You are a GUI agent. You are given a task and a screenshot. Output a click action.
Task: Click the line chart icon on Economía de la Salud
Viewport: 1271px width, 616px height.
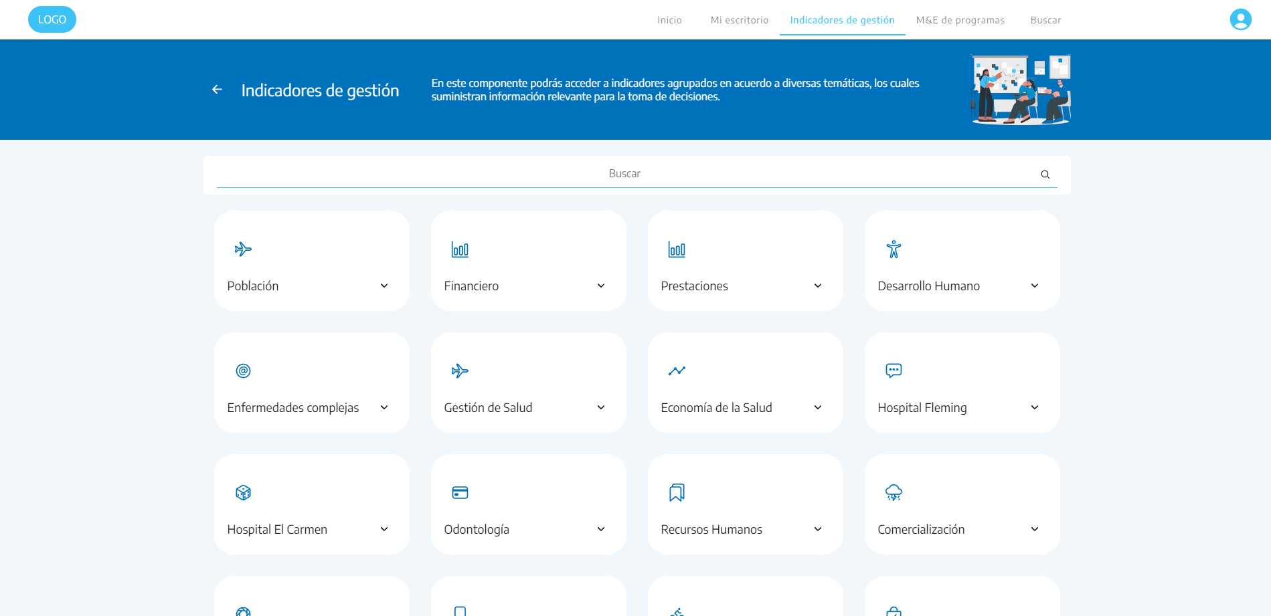point(677,371)
